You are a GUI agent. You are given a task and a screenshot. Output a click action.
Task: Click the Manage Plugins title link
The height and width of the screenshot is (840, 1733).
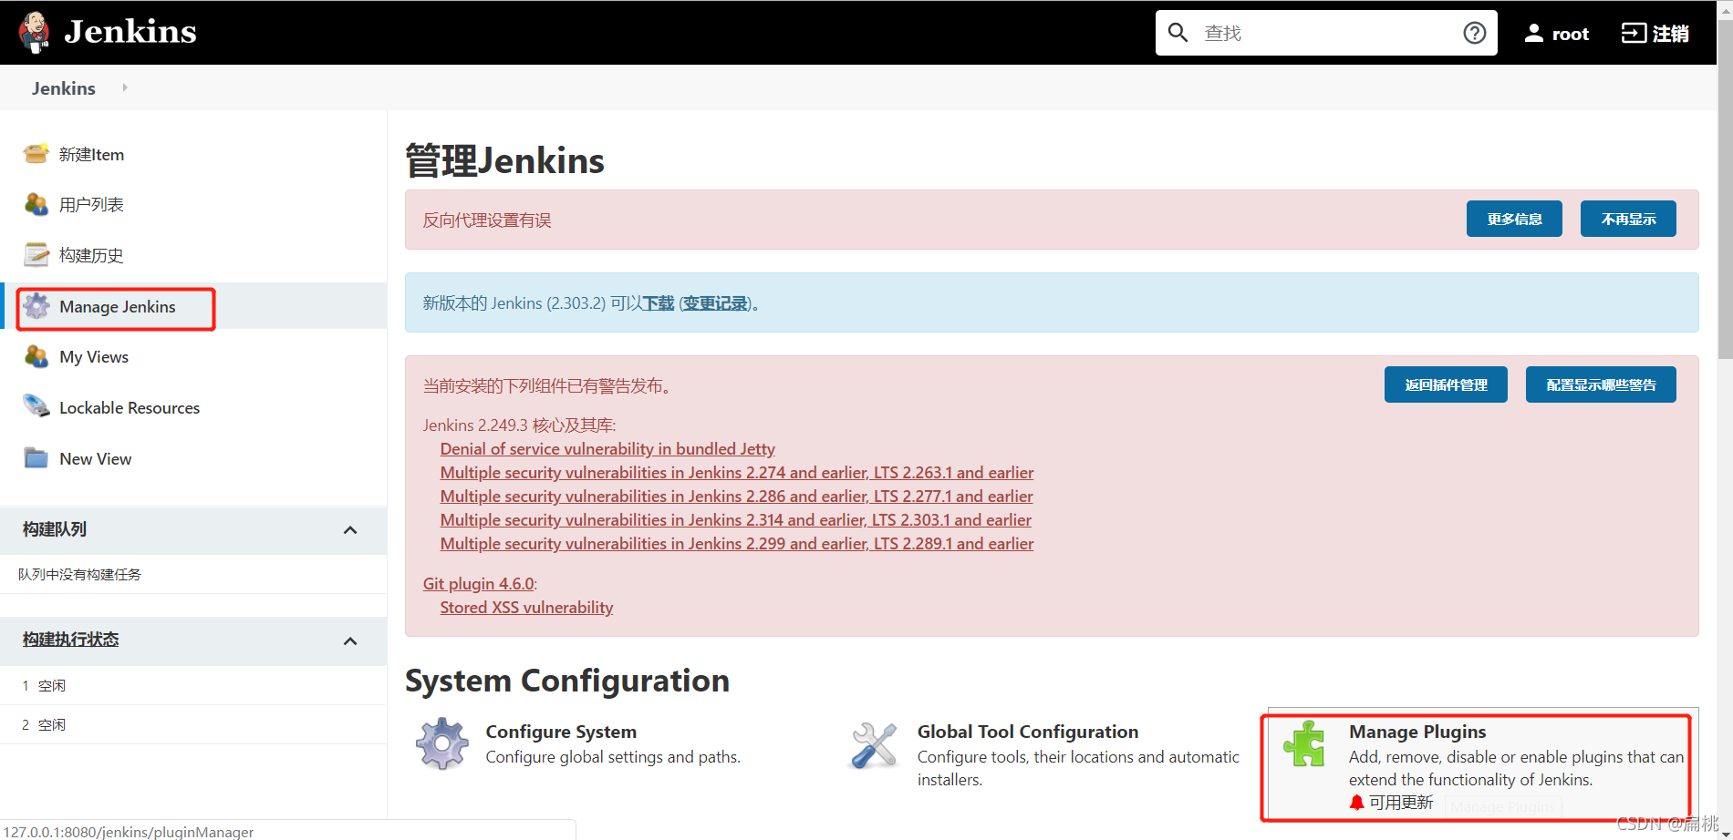(1417, 732)
